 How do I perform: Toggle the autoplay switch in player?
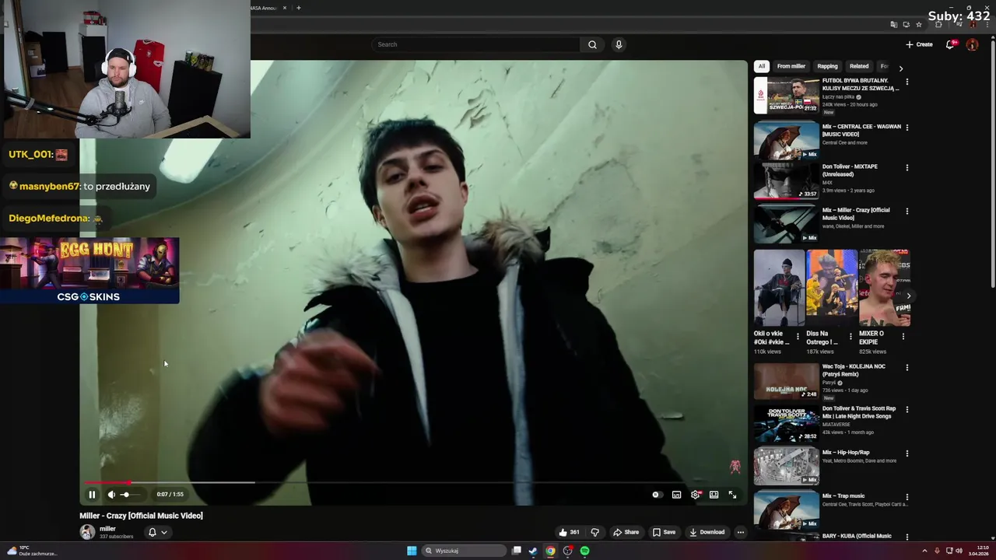656,495
